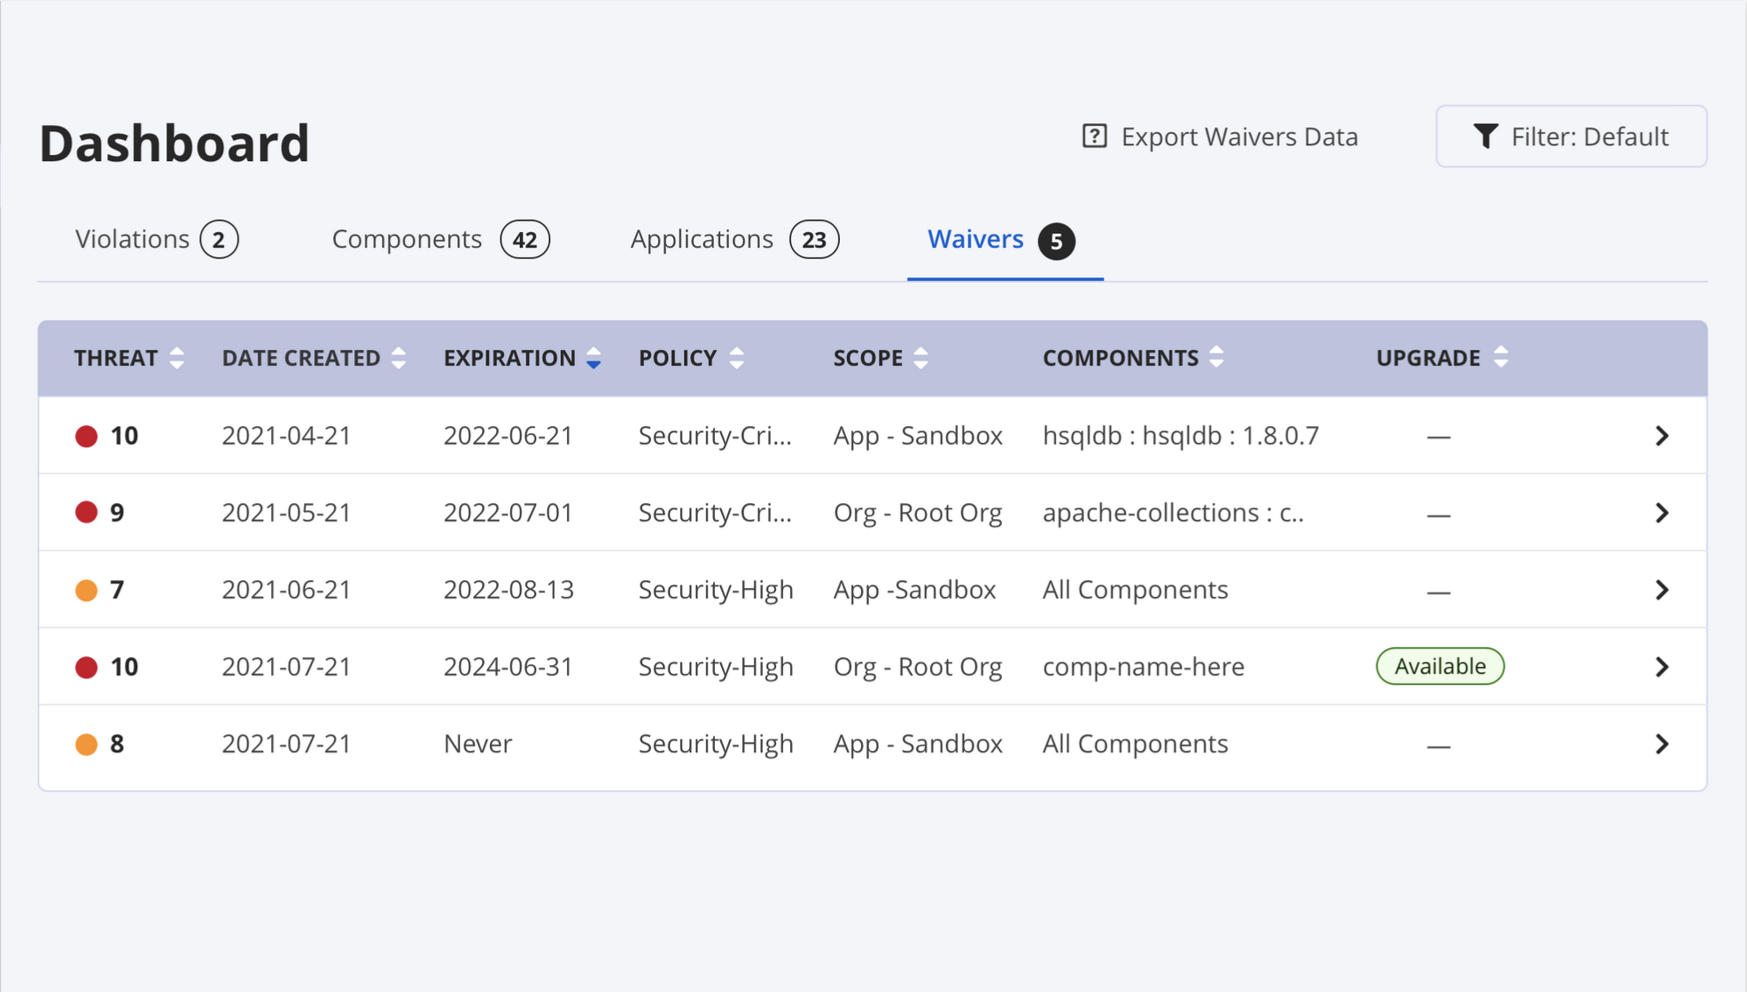
Task: Toggle Expiration column sort order
Action: [594, 358]
